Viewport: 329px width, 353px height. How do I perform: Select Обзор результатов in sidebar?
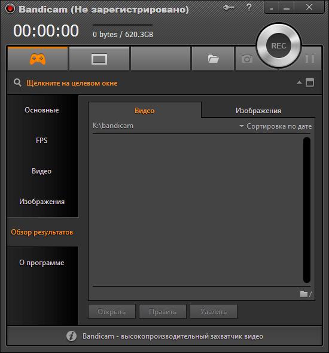[x=42, y=232]
